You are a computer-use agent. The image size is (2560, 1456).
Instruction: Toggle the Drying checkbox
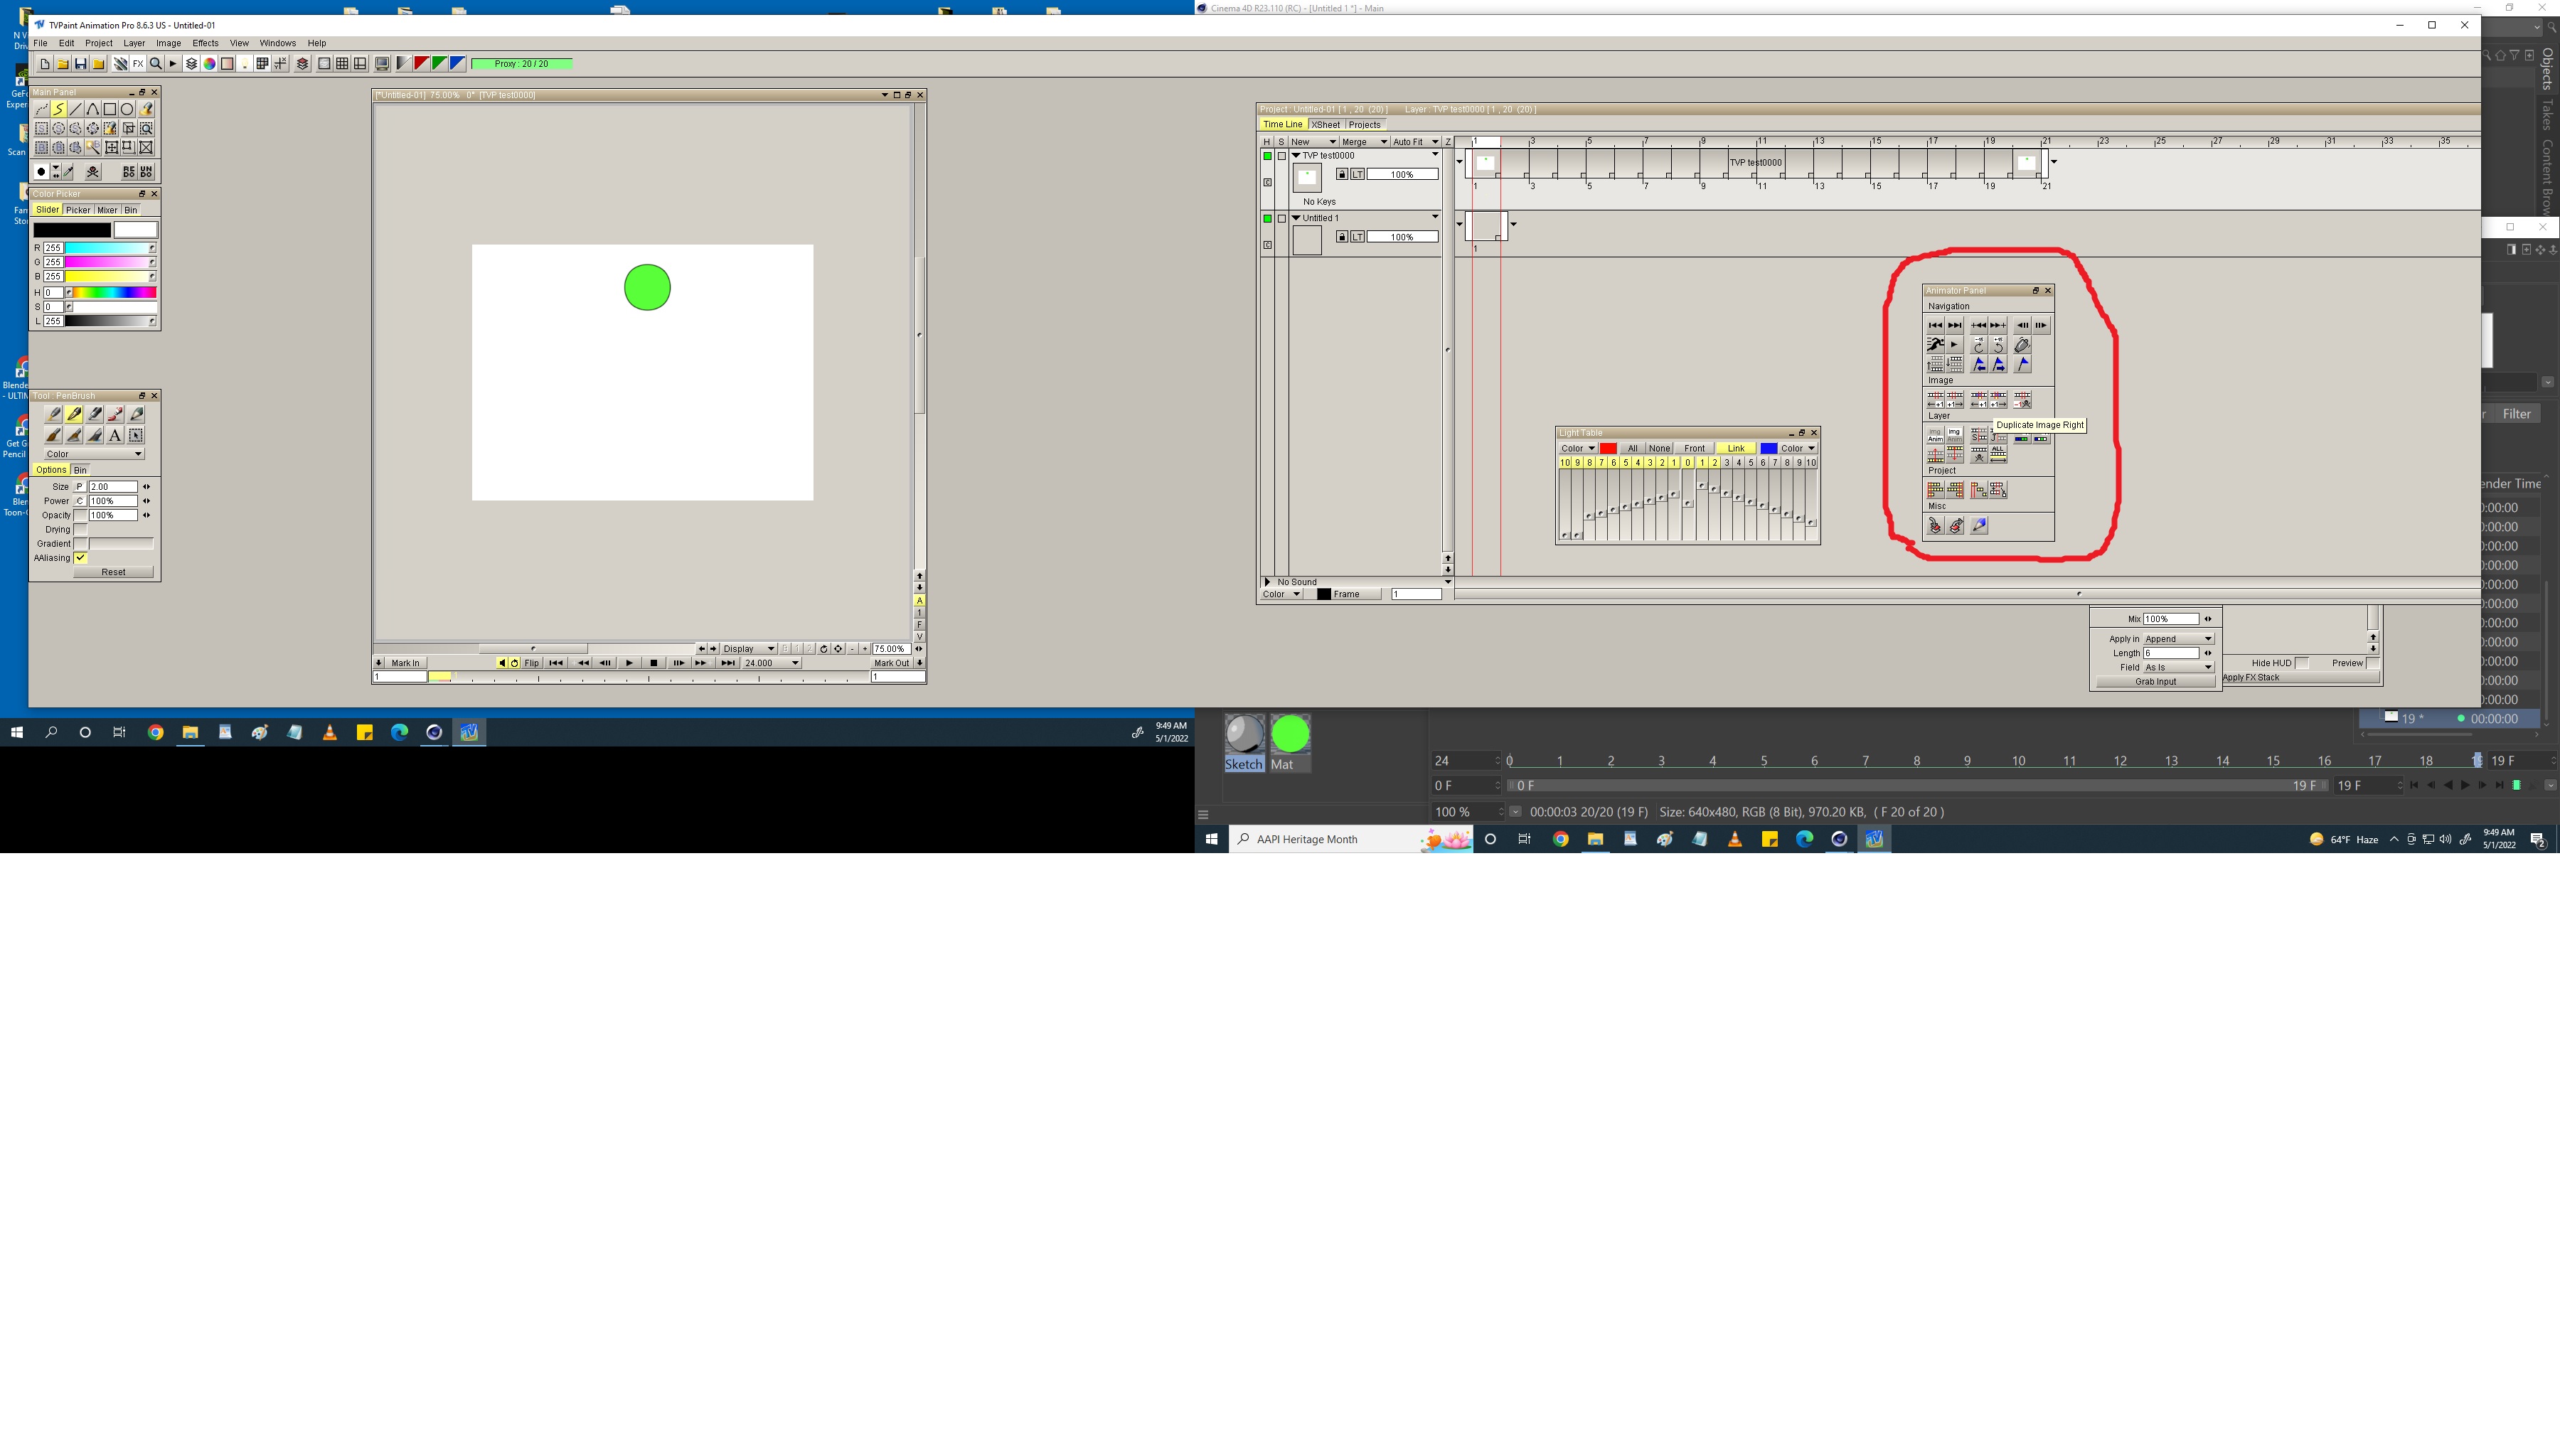[x=81, y=530]
